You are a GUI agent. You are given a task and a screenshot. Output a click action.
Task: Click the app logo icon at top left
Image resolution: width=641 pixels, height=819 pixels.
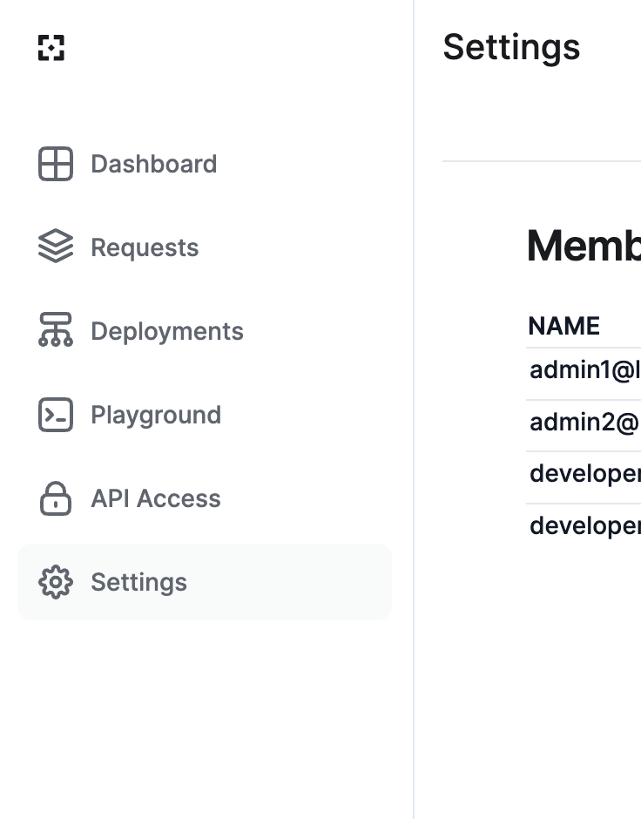[x=51, y=49]
